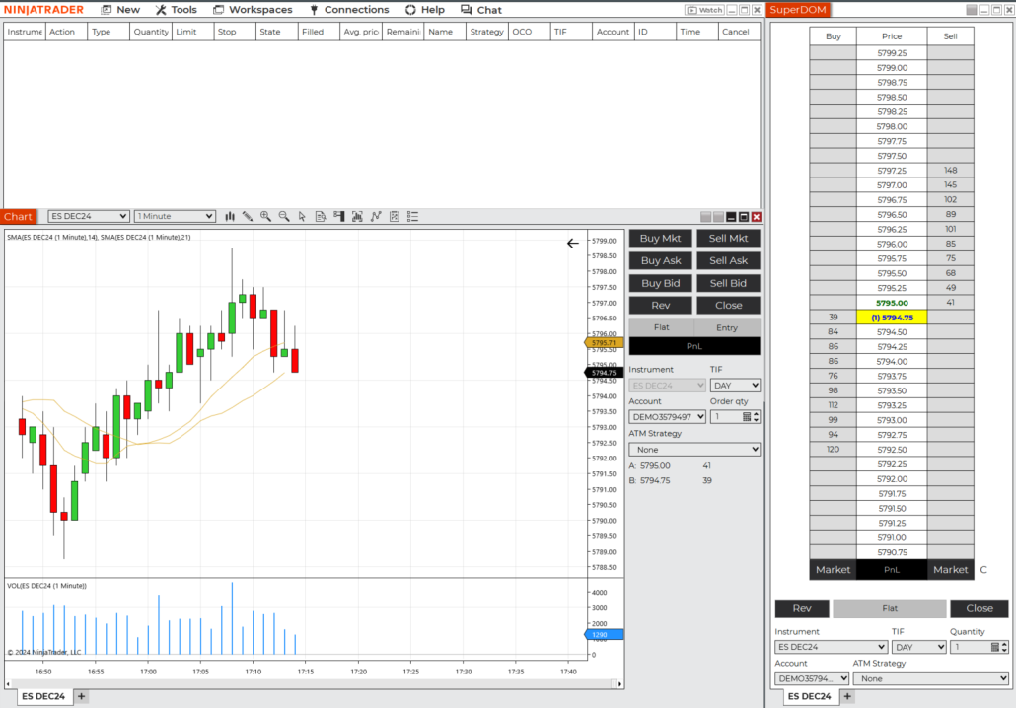Open the chart style bars icon
Screen dimensions: 1016x708
click(230, 216)
